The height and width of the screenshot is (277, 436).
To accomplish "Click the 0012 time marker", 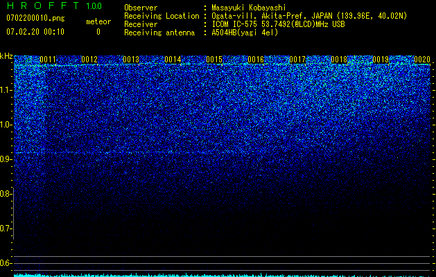I will [x=89, y=60].
